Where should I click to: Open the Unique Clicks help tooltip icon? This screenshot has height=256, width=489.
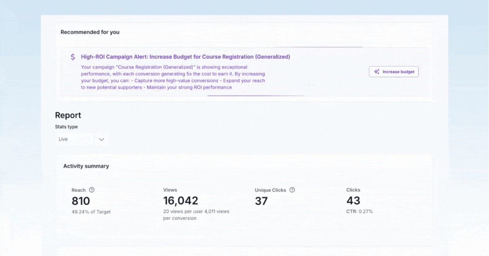point(292,190)
